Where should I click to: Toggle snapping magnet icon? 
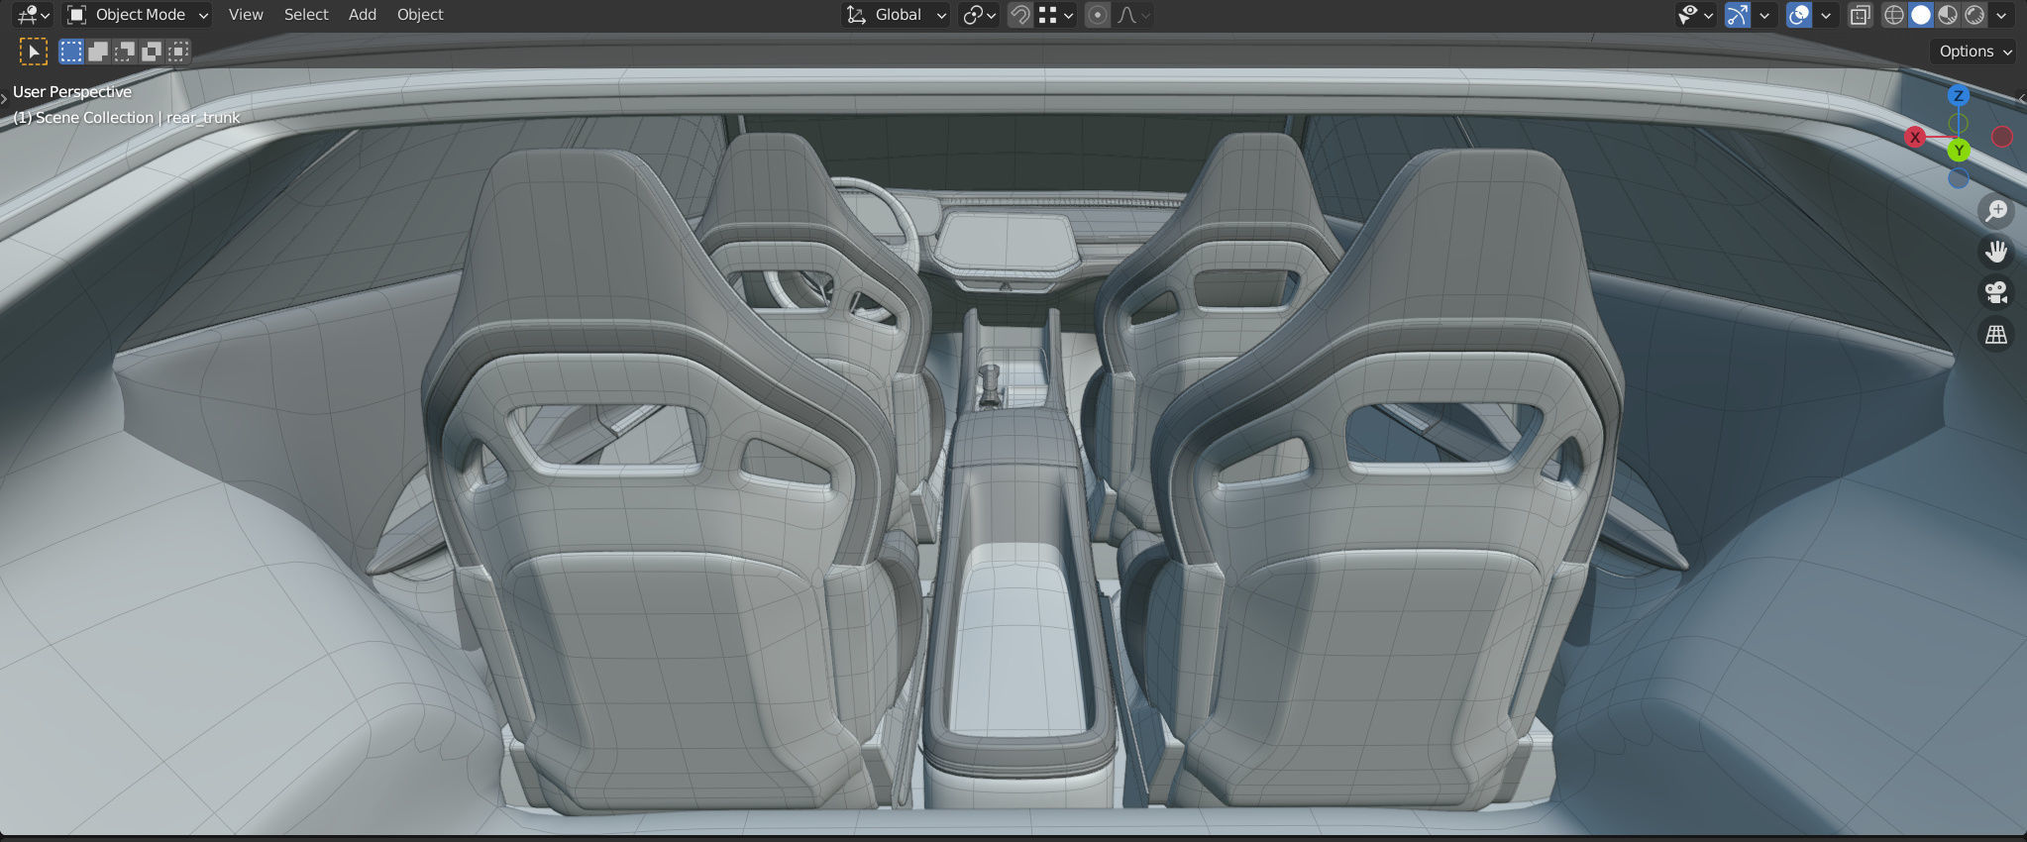(1019, 15)
